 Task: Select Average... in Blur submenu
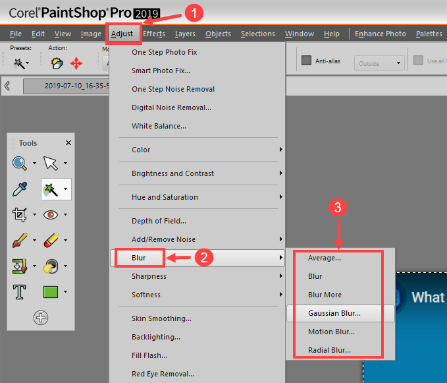[x=340, y=258]
